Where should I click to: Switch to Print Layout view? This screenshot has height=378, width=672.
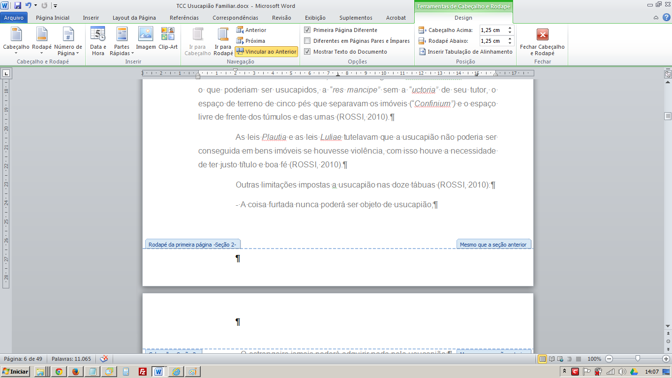pos(543,359)
